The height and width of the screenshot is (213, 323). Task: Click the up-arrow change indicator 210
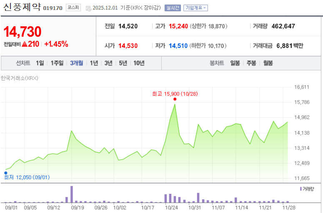tap(30, 44)
